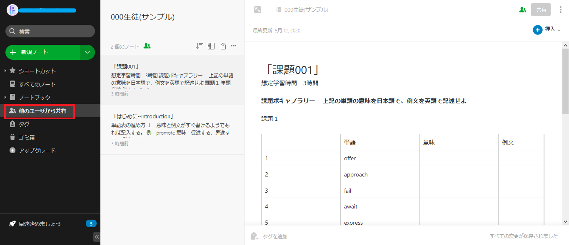Screen dimensions: 569x245
Task: Toggle the note list view layout icon
Action: click(x=211, y=46)
